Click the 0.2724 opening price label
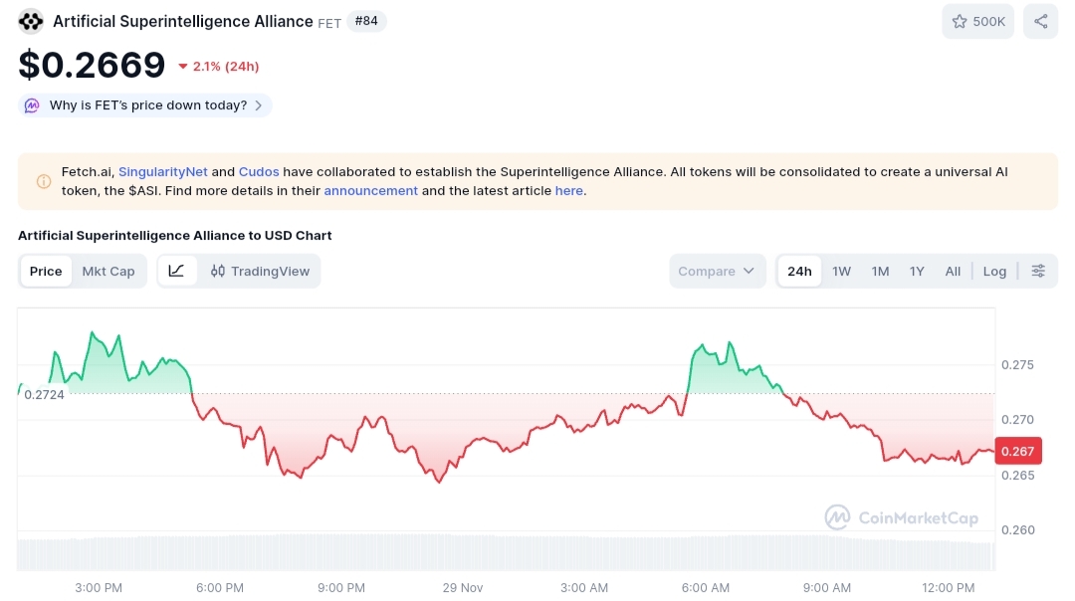This screenshot has width=1075, height=601. (44, 395)
